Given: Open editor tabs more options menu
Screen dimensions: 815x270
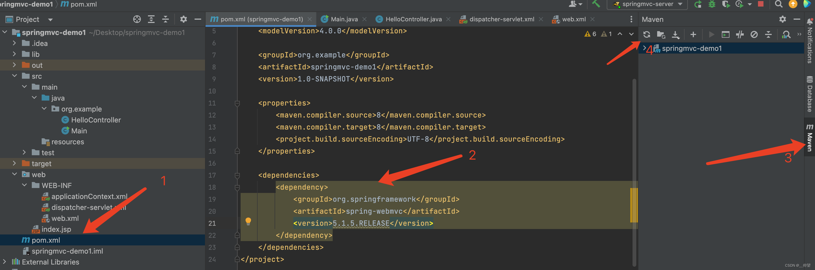Looking at the screenshot, I should (631, 19).
